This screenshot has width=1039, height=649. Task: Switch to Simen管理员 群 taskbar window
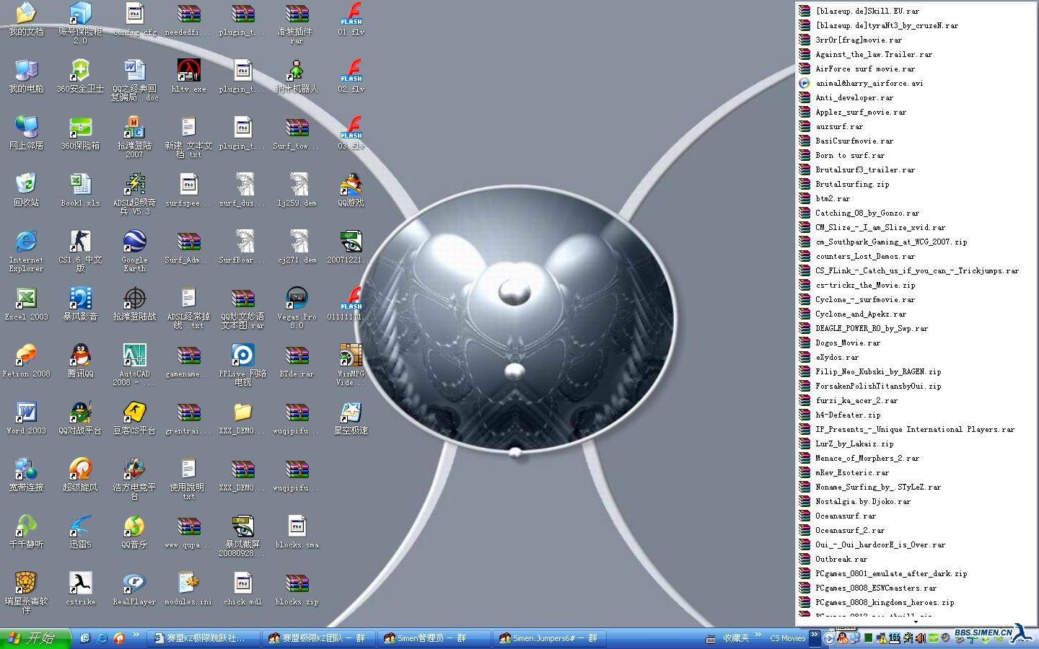point(433,638)
